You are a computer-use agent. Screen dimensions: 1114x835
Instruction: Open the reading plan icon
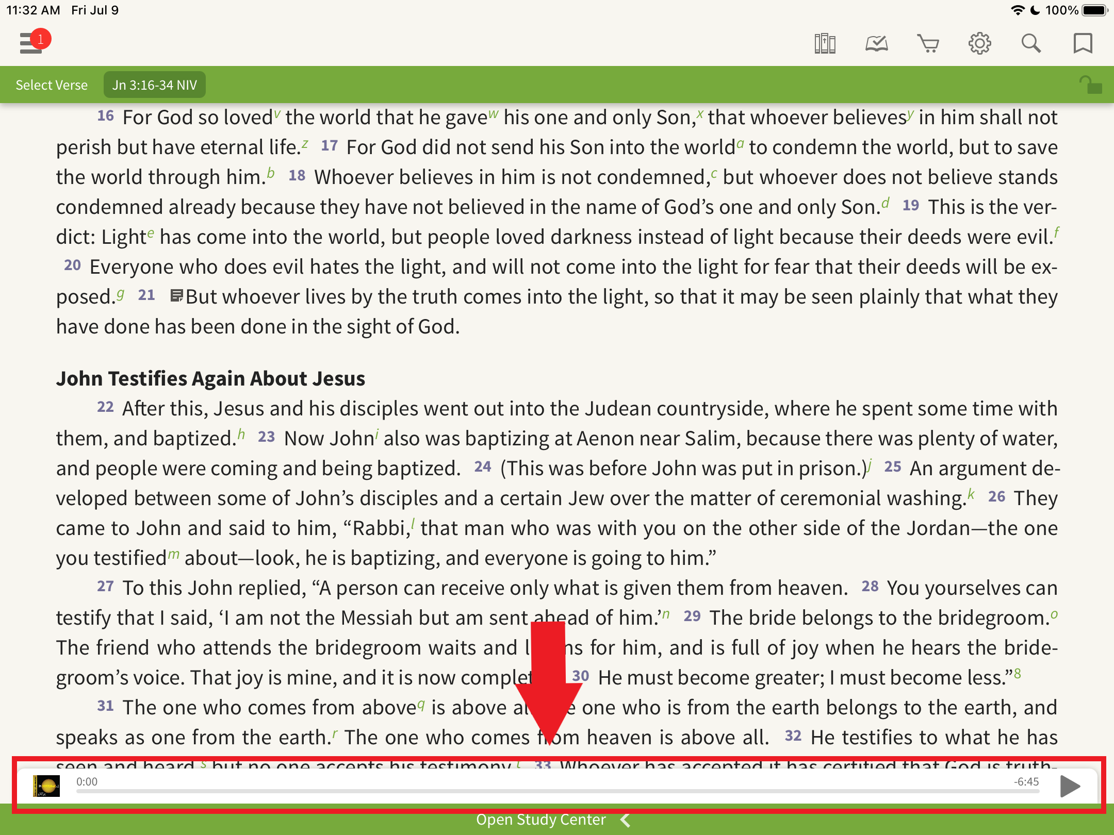[876, 43]
